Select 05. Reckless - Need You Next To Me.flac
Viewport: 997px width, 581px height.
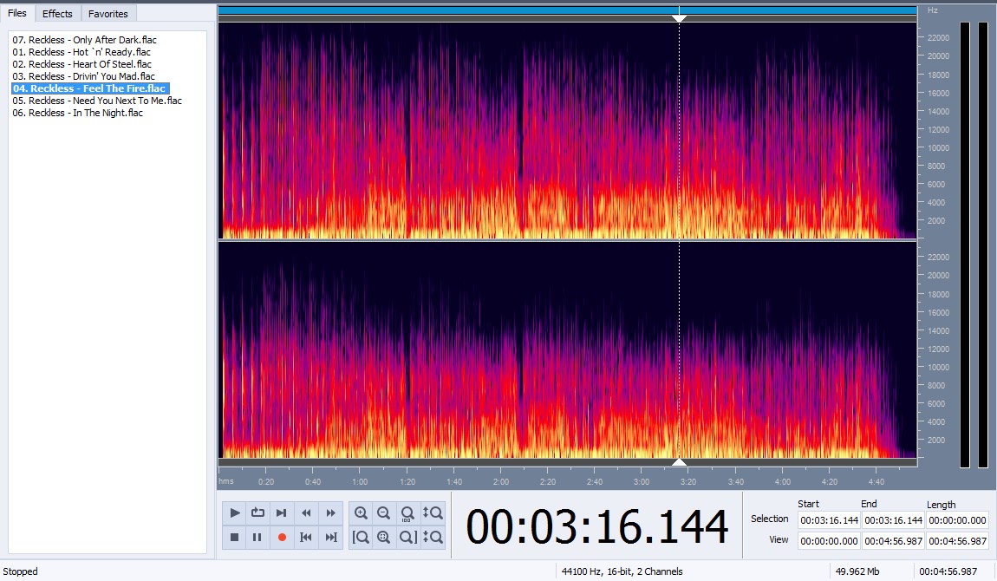97,101
